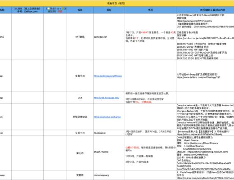Select the dhash.finance website cell
This screenshot has width=234, height=180.
[109, 153]
